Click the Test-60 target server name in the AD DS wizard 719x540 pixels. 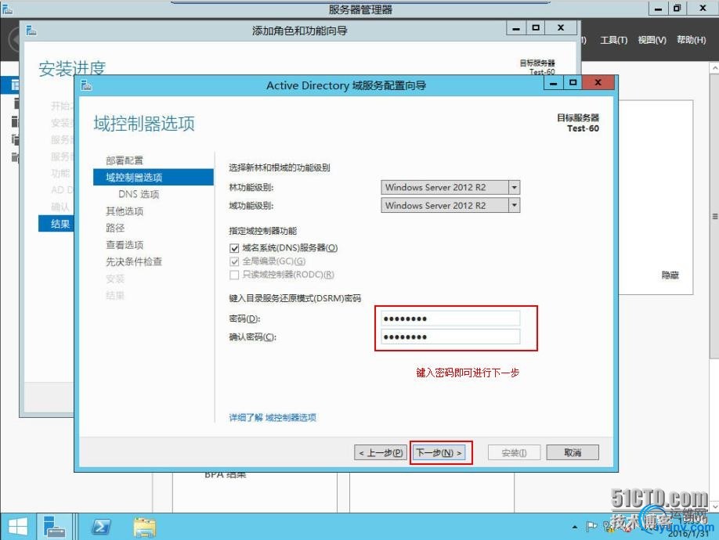583,128
